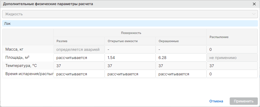Viewport: 260px width, 107px height.
Task: Click Открытые емкости evaporation time field
Action: pyautogui.click(x=130, y=74)
